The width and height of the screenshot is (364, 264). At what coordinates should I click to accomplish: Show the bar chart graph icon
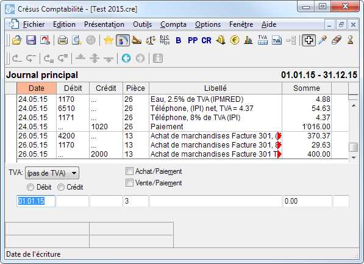248,40
